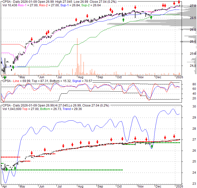Click the Jul label on top chart time axis
Viewport: 197px width, 188px height.
pyautogui.click(x=60, y=77)
